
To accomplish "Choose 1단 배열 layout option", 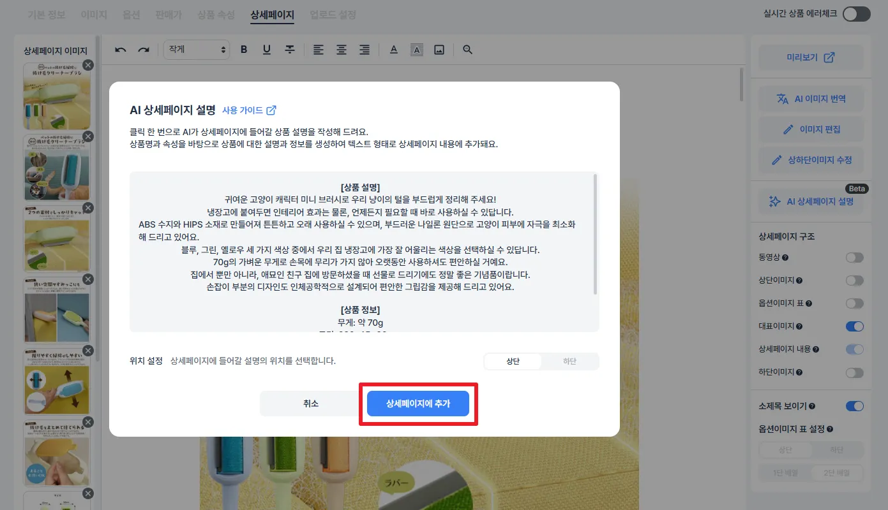I will (x=785, y=473).
